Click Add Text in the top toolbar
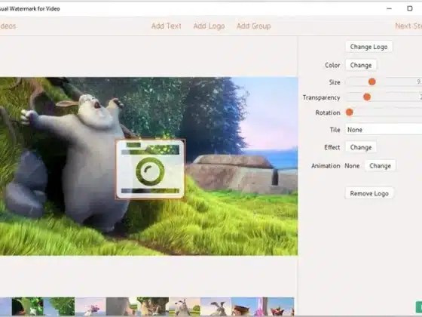Viewport: 422px width, 317px height. tap(167, 26)
